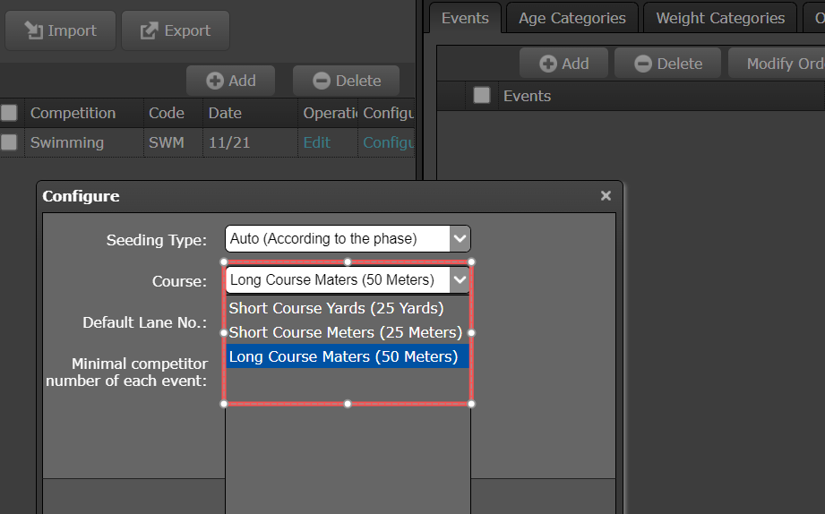
Task: Choose Short Course Yards (25 Yards)
Action: click(x=337, y=308)
